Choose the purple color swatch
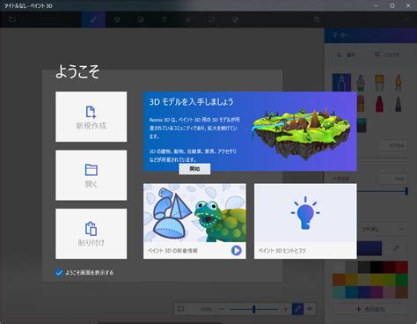This screenshot has width=417, height=324. click(377, 292)
